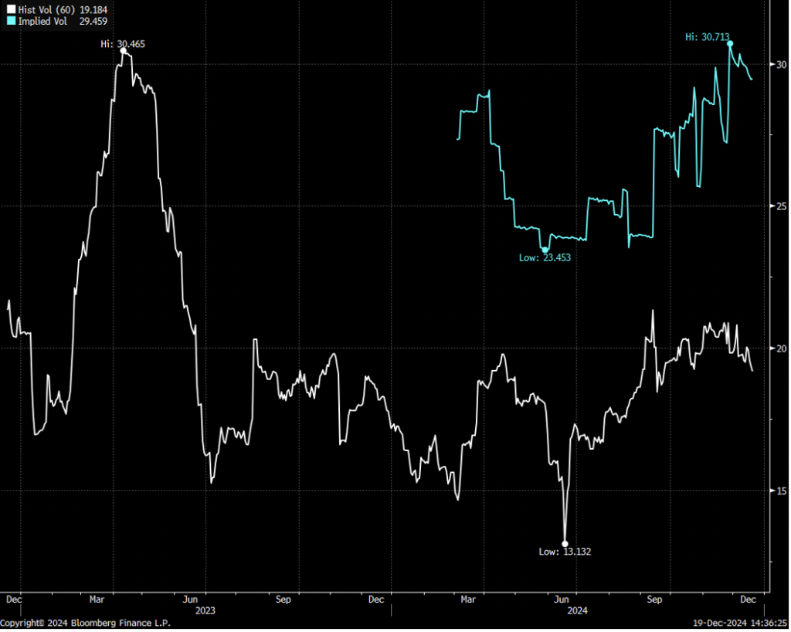791x632 pixels.
Task: Click the Hi: 30.465 peak marker dot
Action: click(123, 51)
